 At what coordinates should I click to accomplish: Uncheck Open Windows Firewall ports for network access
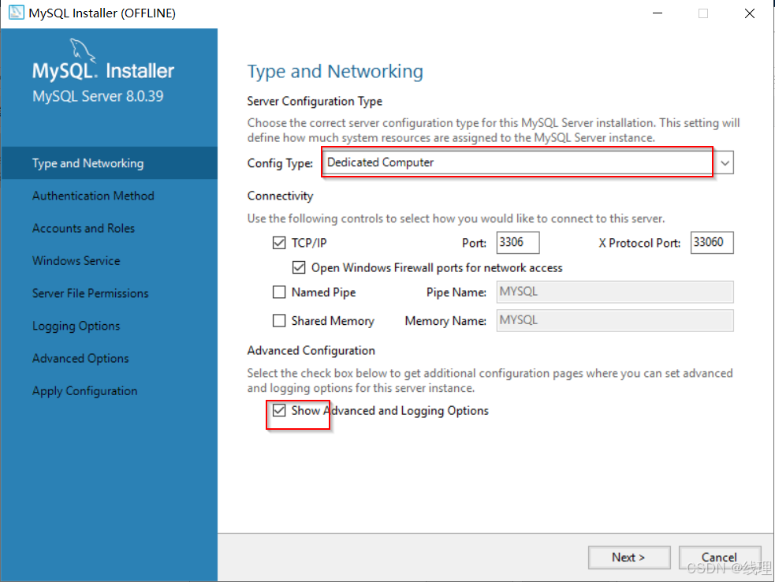(299, 267)
